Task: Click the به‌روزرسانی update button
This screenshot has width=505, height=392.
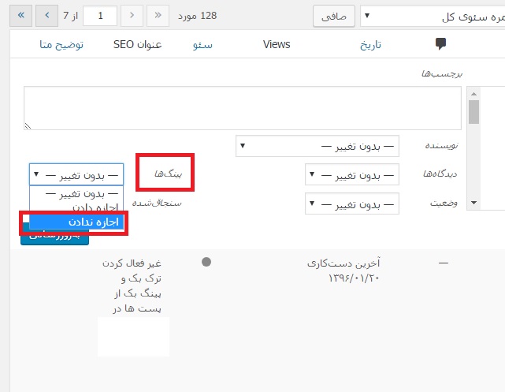Action: point(54,237)
